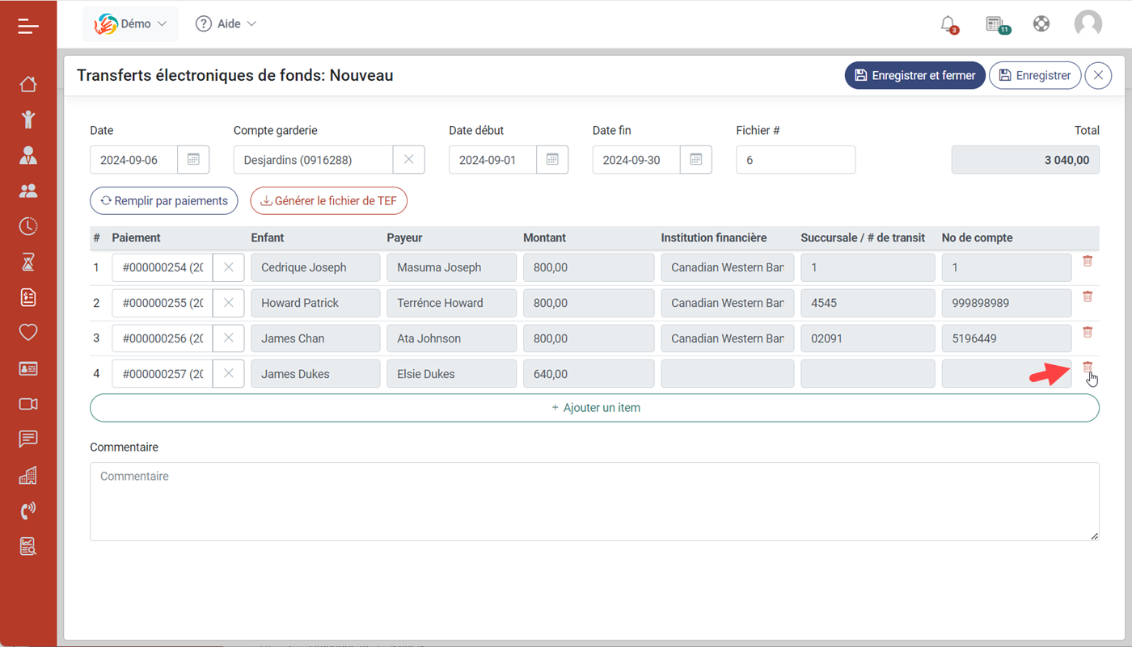
Task: Open the calendar picker for Date fin
Action: pyautogui.click(x=696, y=160)
